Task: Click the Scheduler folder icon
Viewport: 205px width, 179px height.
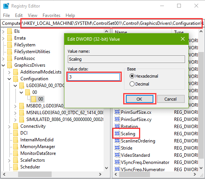Action: coord(16,167)
